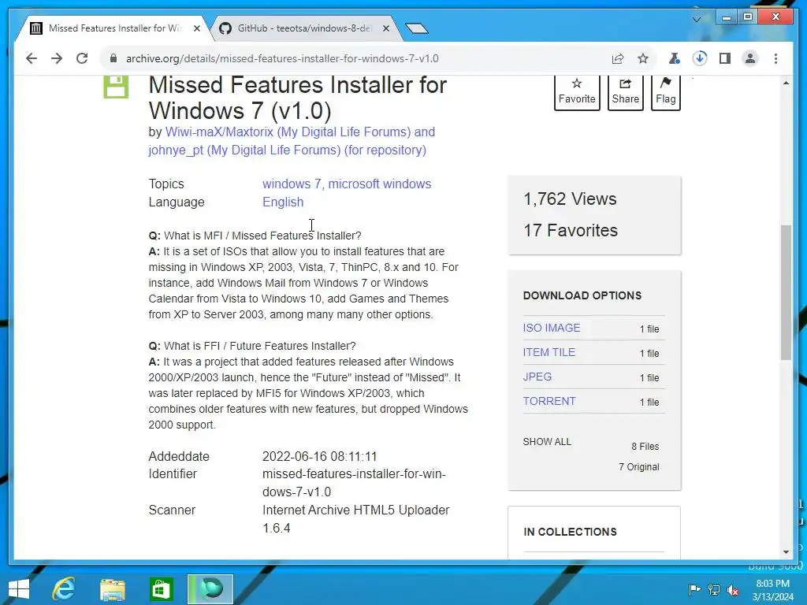Viewport: 807px width, 605px height.
Task: Open Chrome Labs flask icon
Action: point(674,58)
